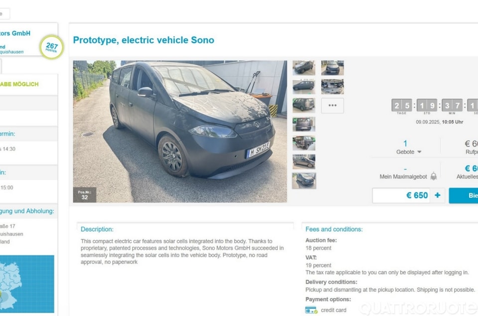Select the first thumbnail in the left column
The width and height of the screenshot is (478, 316).
click(304, 68)
